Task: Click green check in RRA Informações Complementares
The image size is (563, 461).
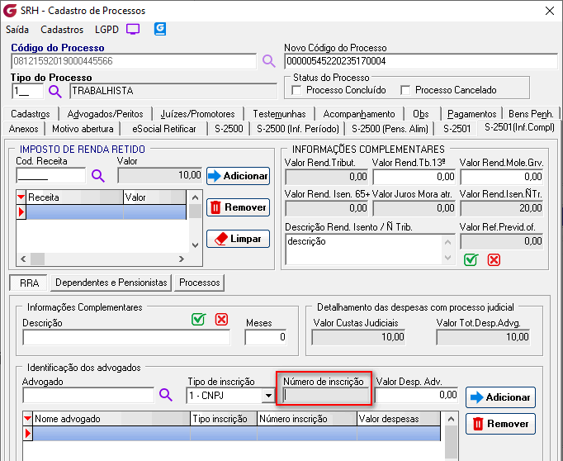Action: (198, 320)
